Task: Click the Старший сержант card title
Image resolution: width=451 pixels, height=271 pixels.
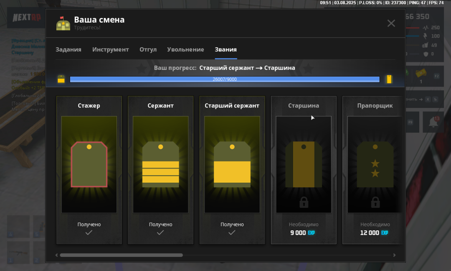Action: [x=232, y=106]
